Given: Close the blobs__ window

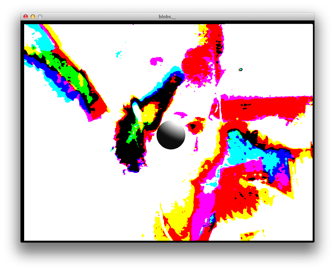Looking at the screenshot, I should click(26, 17).
